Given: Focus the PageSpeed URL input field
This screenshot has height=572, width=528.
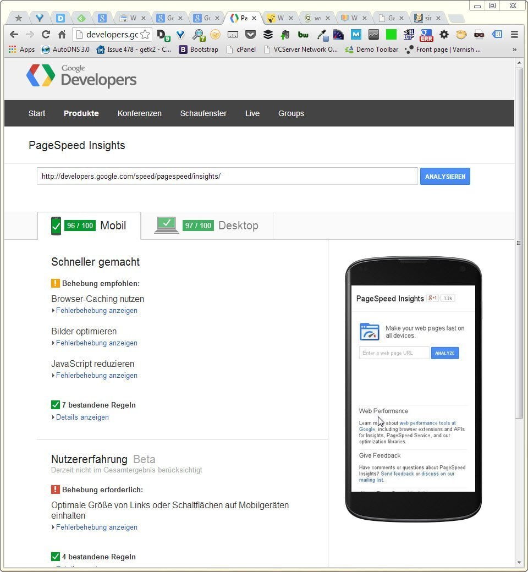Looking at the screenshot, I should (x=227, y=176).
